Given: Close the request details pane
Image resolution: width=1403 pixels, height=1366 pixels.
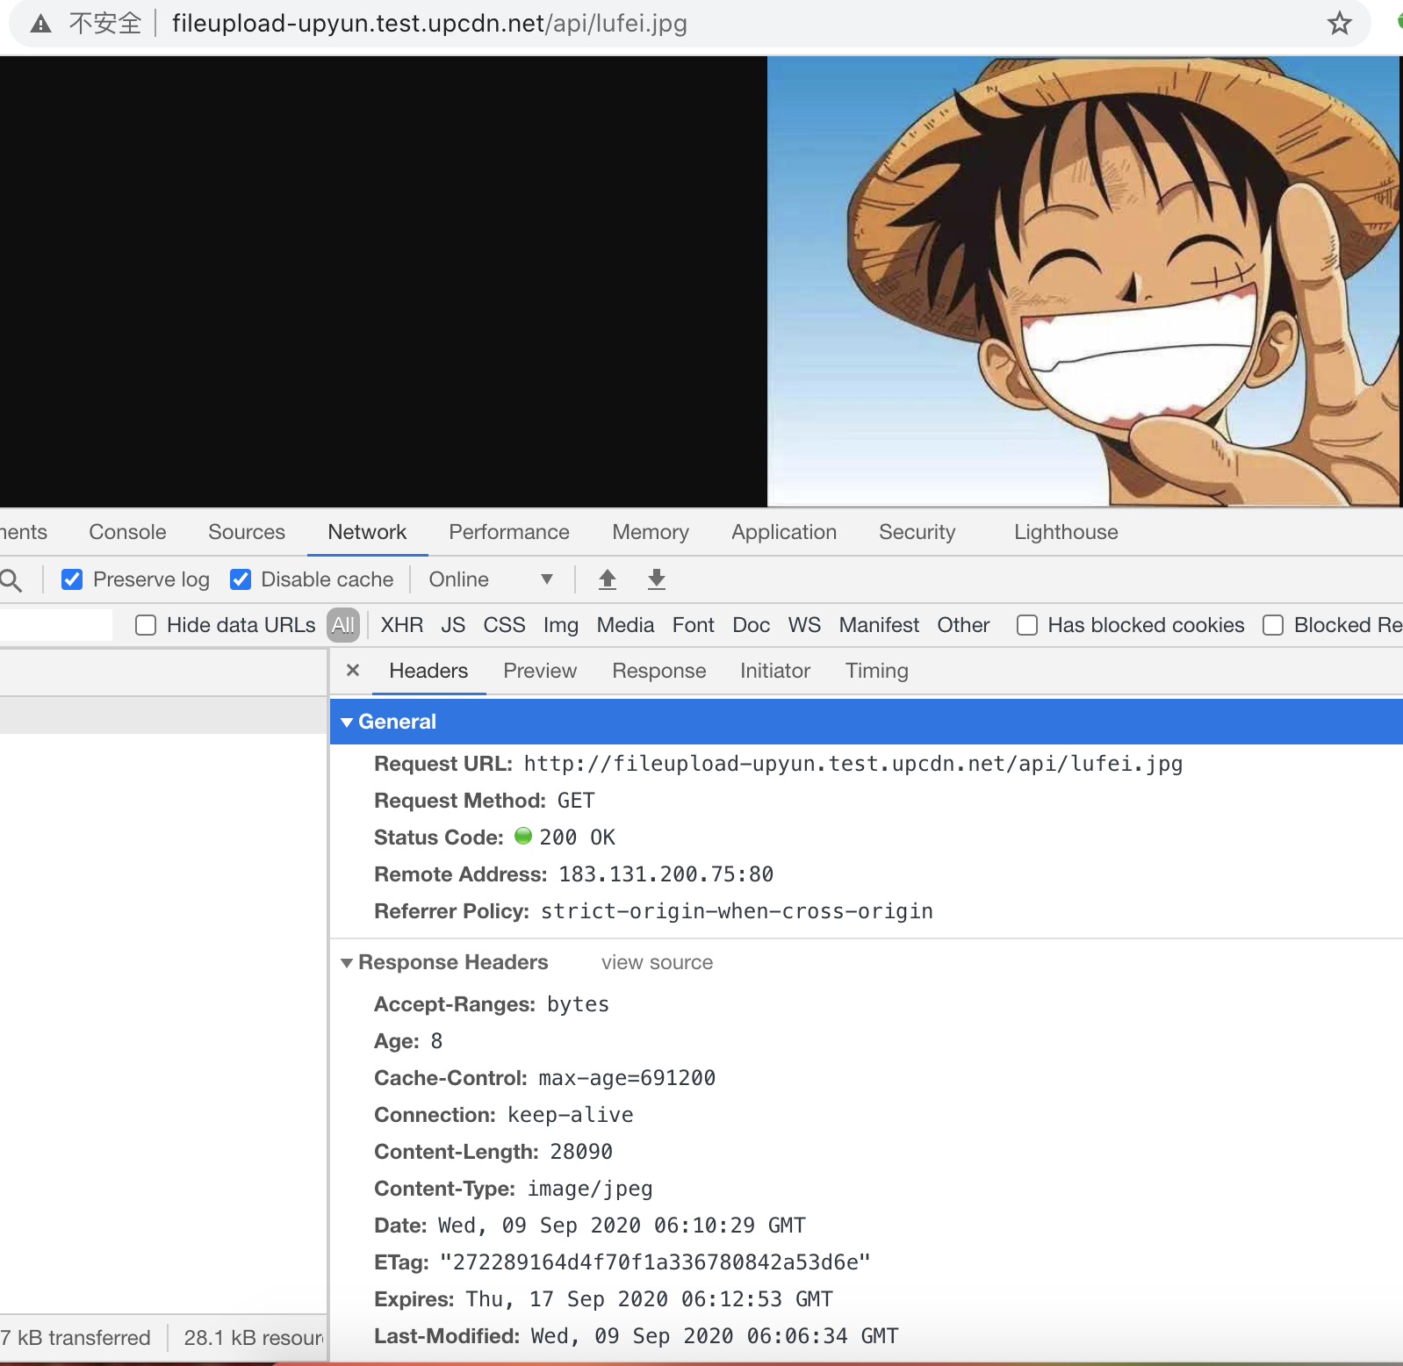Looking at the screenshot, I should [x=353, y=671].
